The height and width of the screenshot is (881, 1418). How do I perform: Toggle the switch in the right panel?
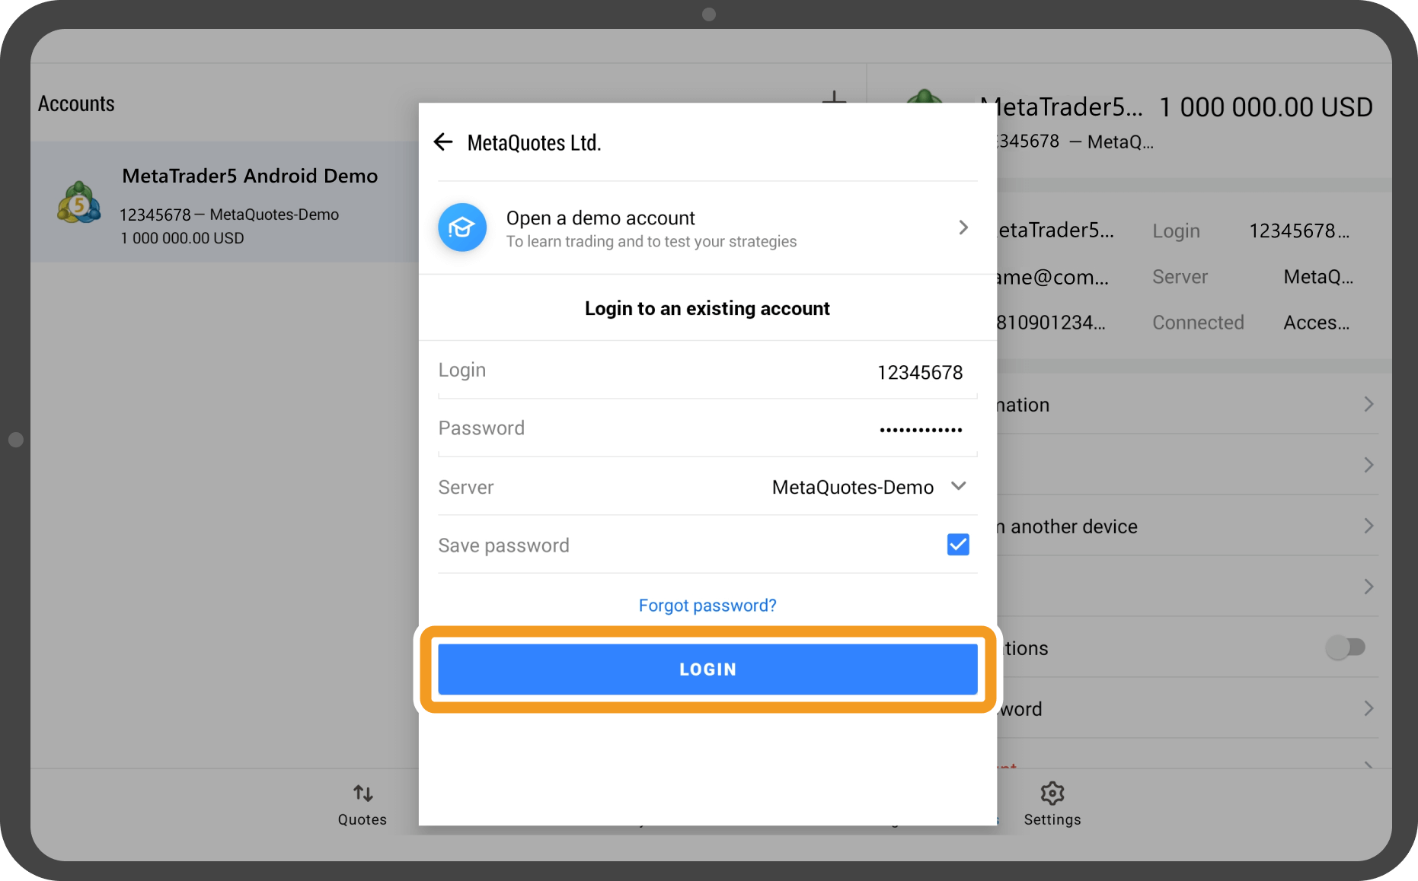tap(1345, 647)
